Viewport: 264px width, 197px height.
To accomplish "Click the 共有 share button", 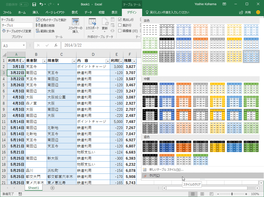I will (245, 12).
